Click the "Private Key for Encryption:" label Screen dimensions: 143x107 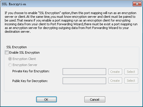pos(31,71)
